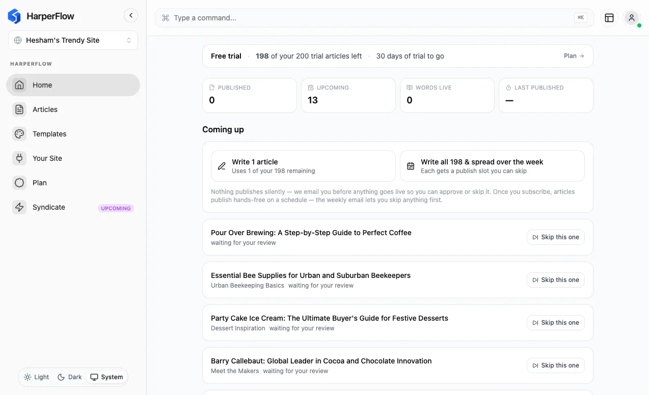Image resolution: width=649 pixels, height=395 pixels.
Task: Open the Upcoming stat card
Action: pos(348,95)
